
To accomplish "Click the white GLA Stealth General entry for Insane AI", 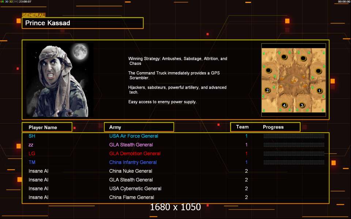I will 131,180.
